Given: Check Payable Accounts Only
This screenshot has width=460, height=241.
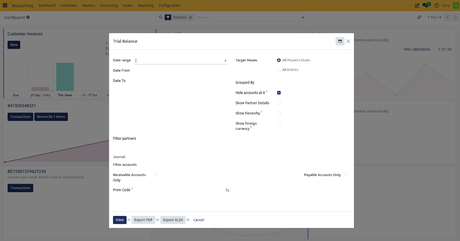Looking at the screenshot, I should [x=346, y=175].
